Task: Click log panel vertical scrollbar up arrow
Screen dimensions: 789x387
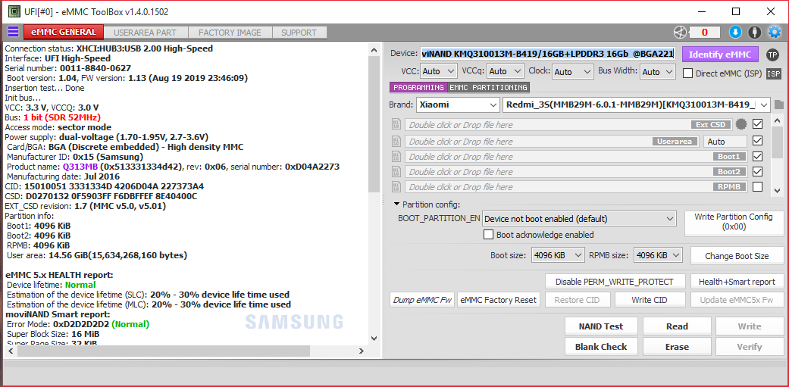Action: coord(374,50)
